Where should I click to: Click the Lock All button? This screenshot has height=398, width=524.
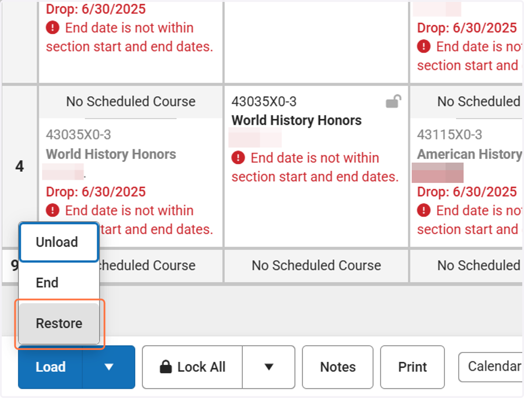(192, 367)
